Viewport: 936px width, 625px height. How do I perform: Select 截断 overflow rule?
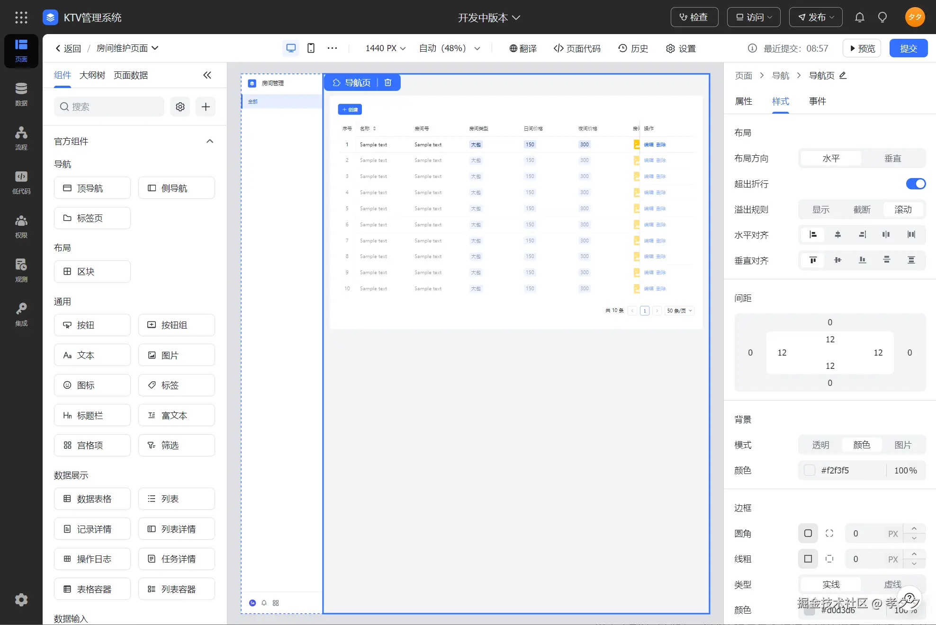point(862,210)
